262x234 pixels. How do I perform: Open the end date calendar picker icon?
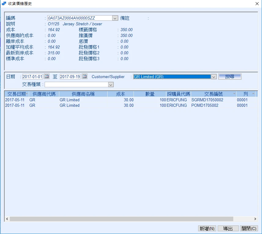[x=85, y=76]
